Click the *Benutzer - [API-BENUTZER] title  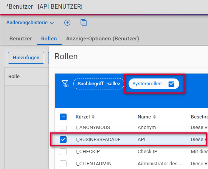pyautogui.click(x=44, y=6)
